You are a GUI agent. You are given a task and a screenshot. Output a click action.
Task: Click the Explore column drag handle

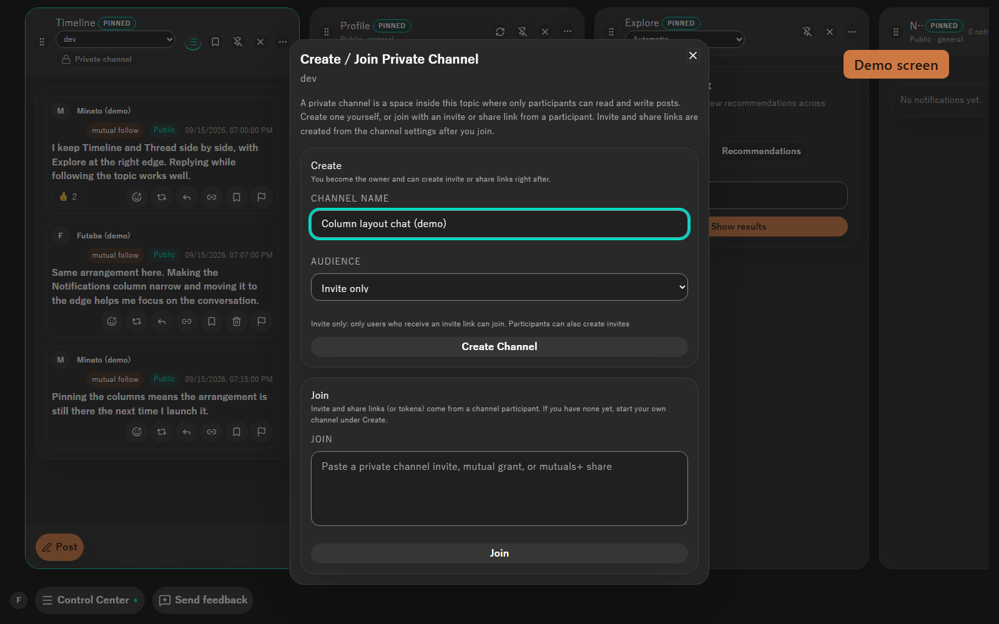tap(611, 32)
